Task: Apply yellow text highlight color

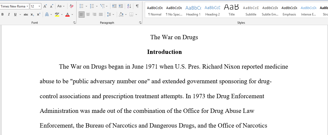Action: (57, 14)
